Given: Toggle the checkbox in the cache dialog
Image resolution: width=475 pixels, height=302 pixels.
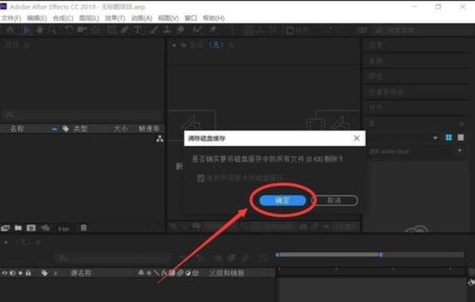Looking at the screenshot, I should tap(201, 178).
